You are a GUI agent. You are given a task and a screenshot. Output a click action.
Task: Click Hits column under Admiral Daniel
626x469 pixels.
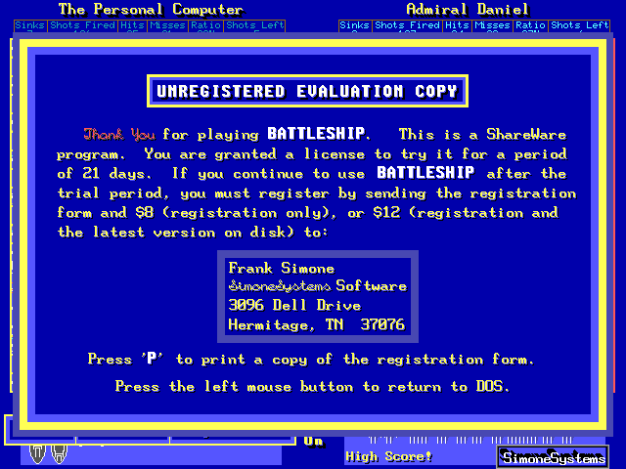click(x=457, y=26)
